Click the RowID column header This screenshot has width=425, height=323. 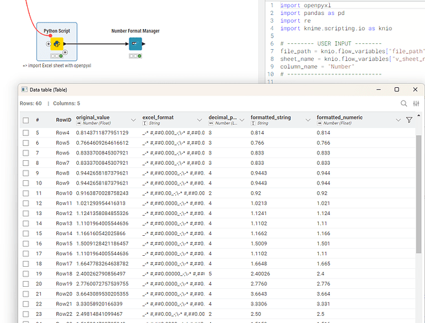pos(63,120)
